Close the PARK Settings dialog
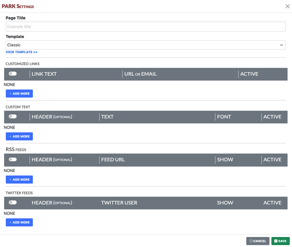Image resolution: width=292 pixels, height=247 pixels. tap(287, 6)
